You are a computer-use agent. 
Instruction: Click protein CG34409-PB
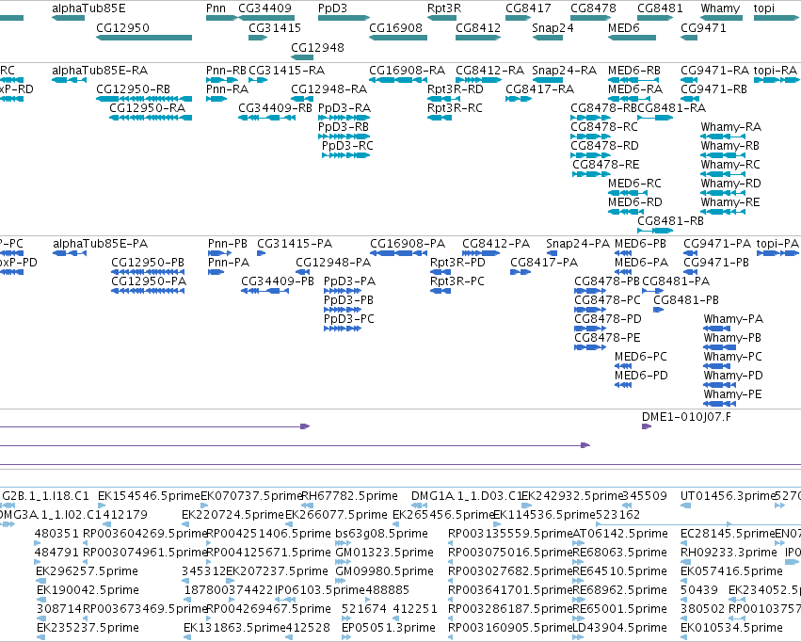pos(278,281)
